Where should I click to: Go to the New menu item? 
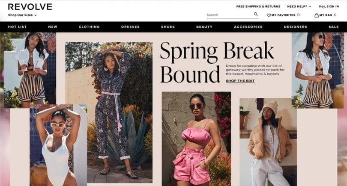pyautogui.click(x=53, y=27)
